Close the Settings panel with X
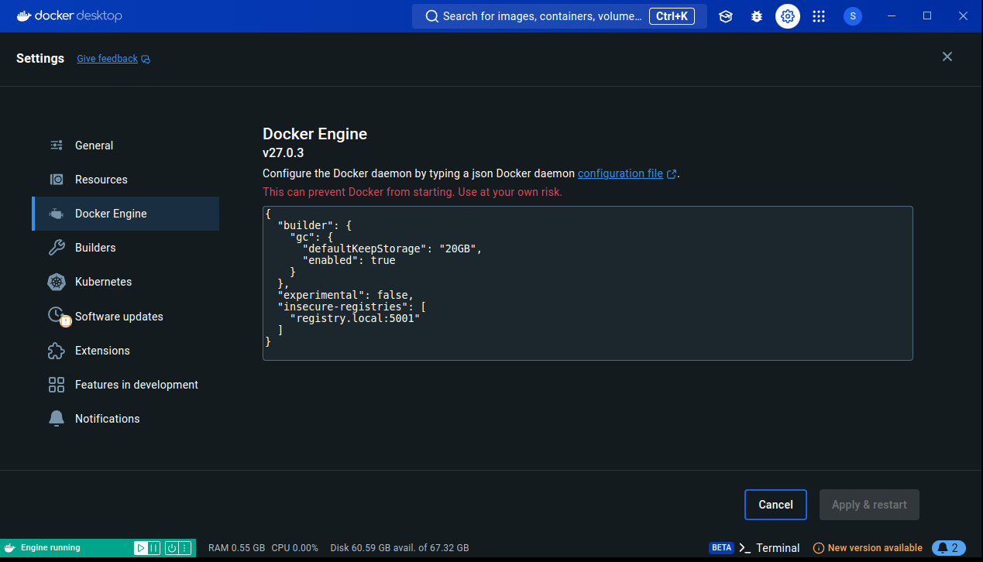Viewport: 983px width, 562px height. click(x=947, y=57)
